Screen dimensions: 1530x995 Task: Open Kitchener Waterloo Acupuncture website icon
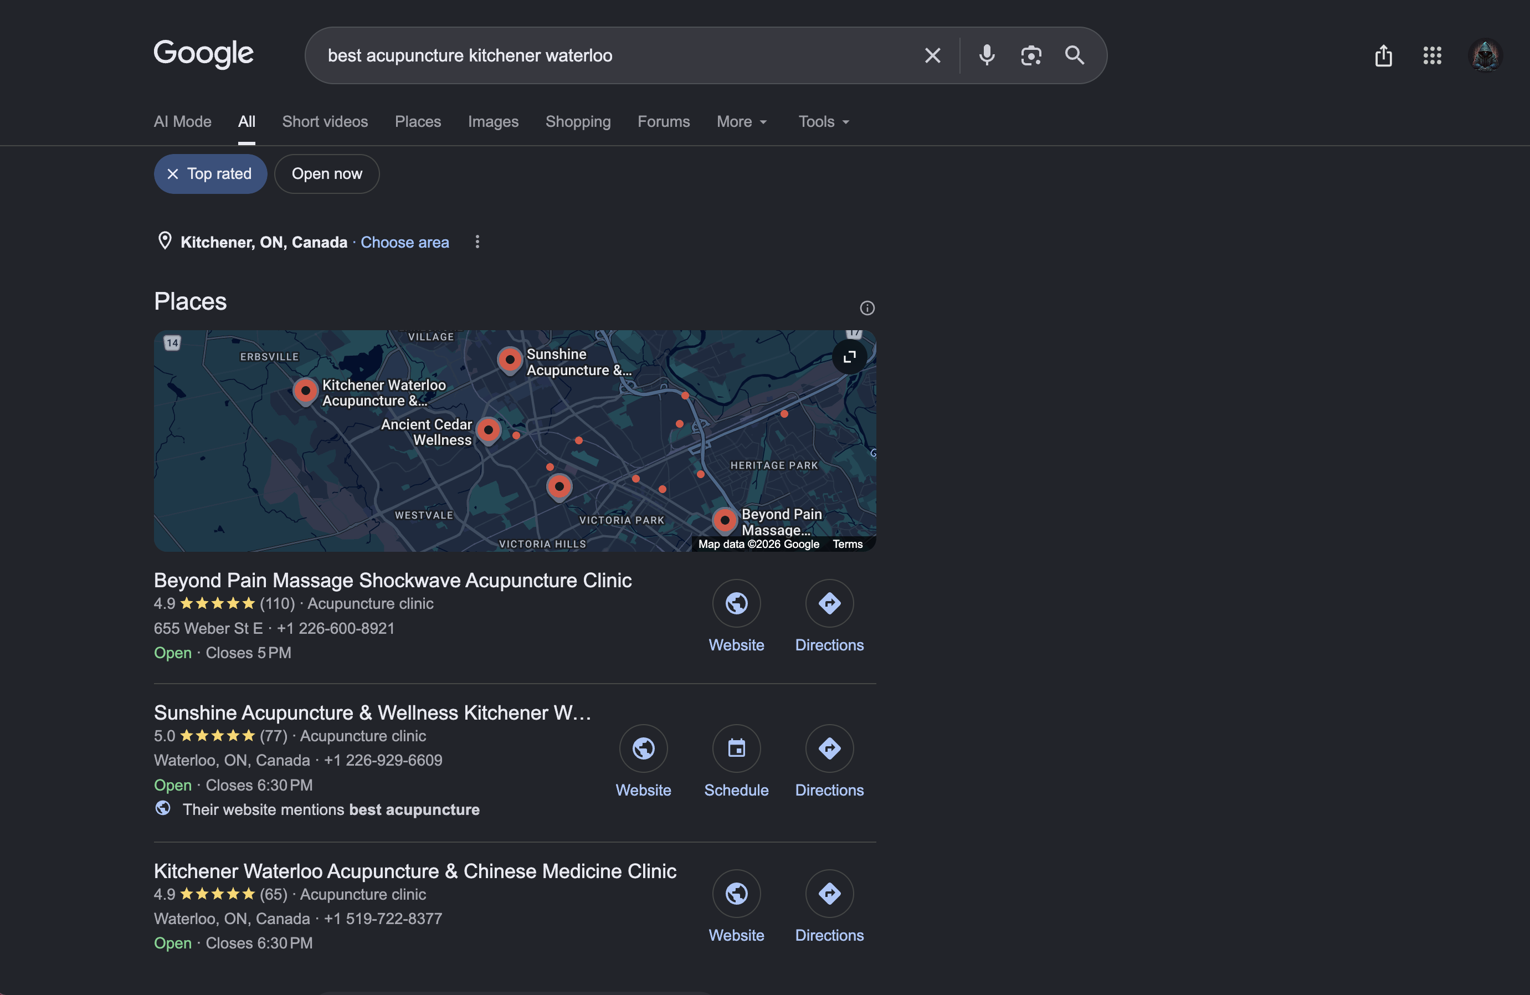coord(736,894)
